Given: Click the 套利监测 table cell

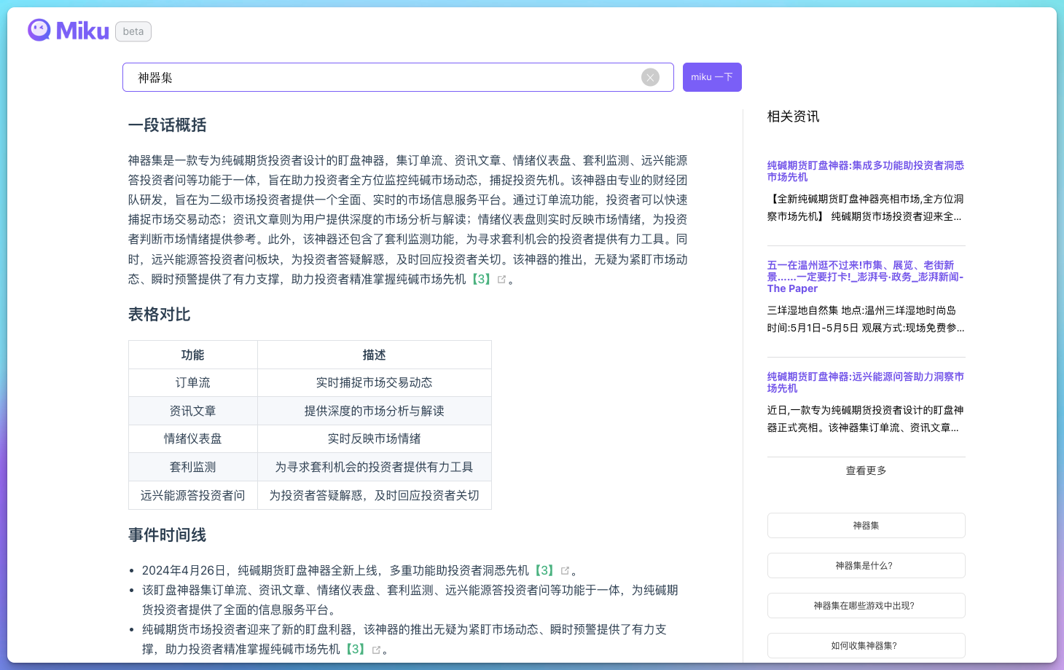Looking at the screenshot, I should point(193,467).
